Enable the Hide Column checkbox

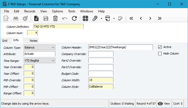pos(160,54)
